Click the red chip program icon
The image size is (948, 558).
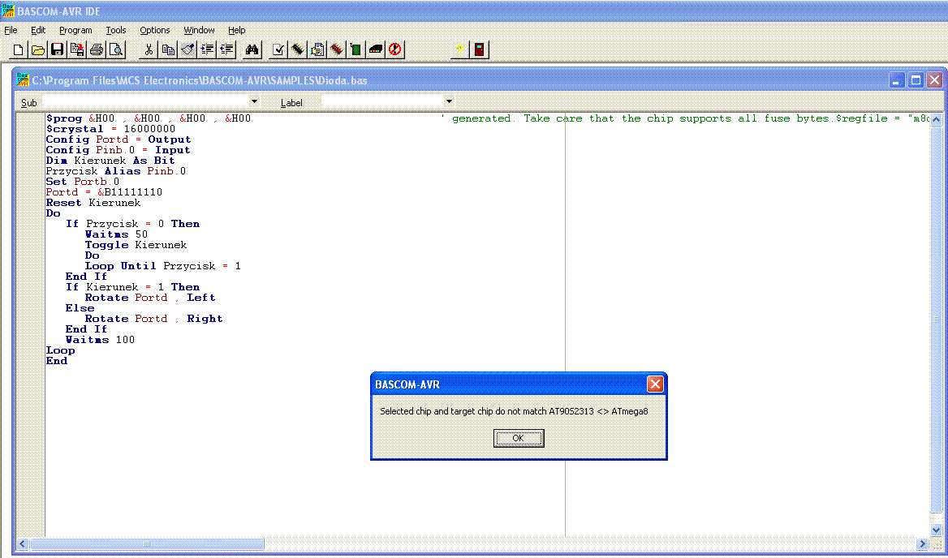coord(336,49)
